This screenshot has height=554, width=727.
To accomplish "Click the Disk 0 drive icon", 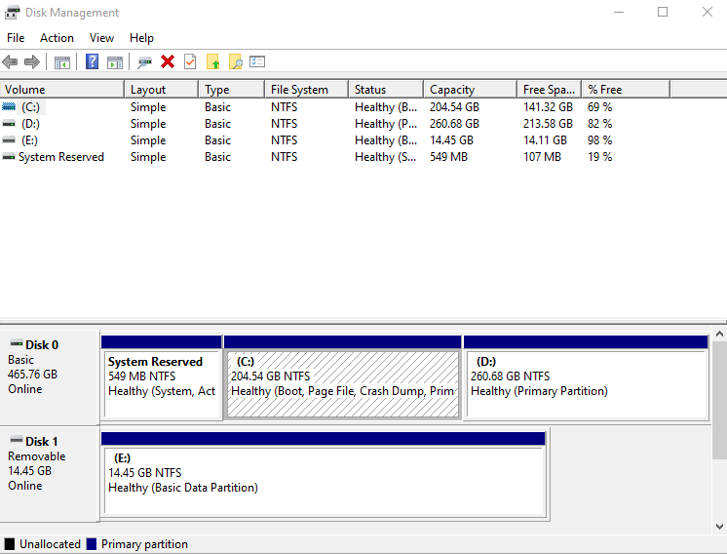I will tap(17, 343).
